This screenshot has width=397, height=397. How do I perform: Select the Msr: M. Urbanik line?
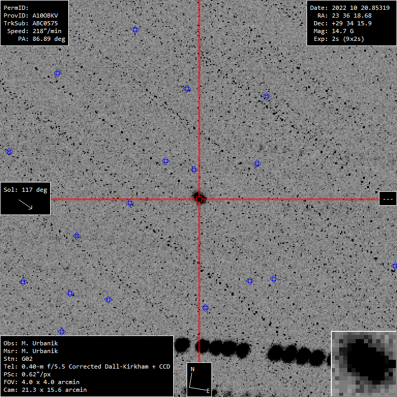[30, 351]
